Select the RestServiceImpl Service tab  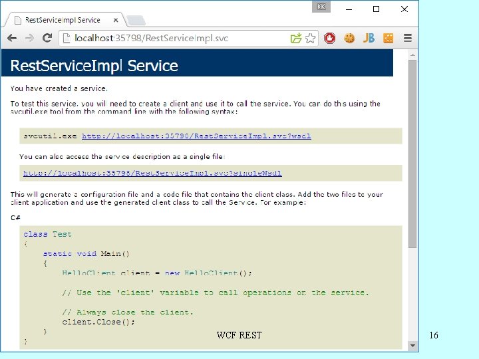coord(63,20)
